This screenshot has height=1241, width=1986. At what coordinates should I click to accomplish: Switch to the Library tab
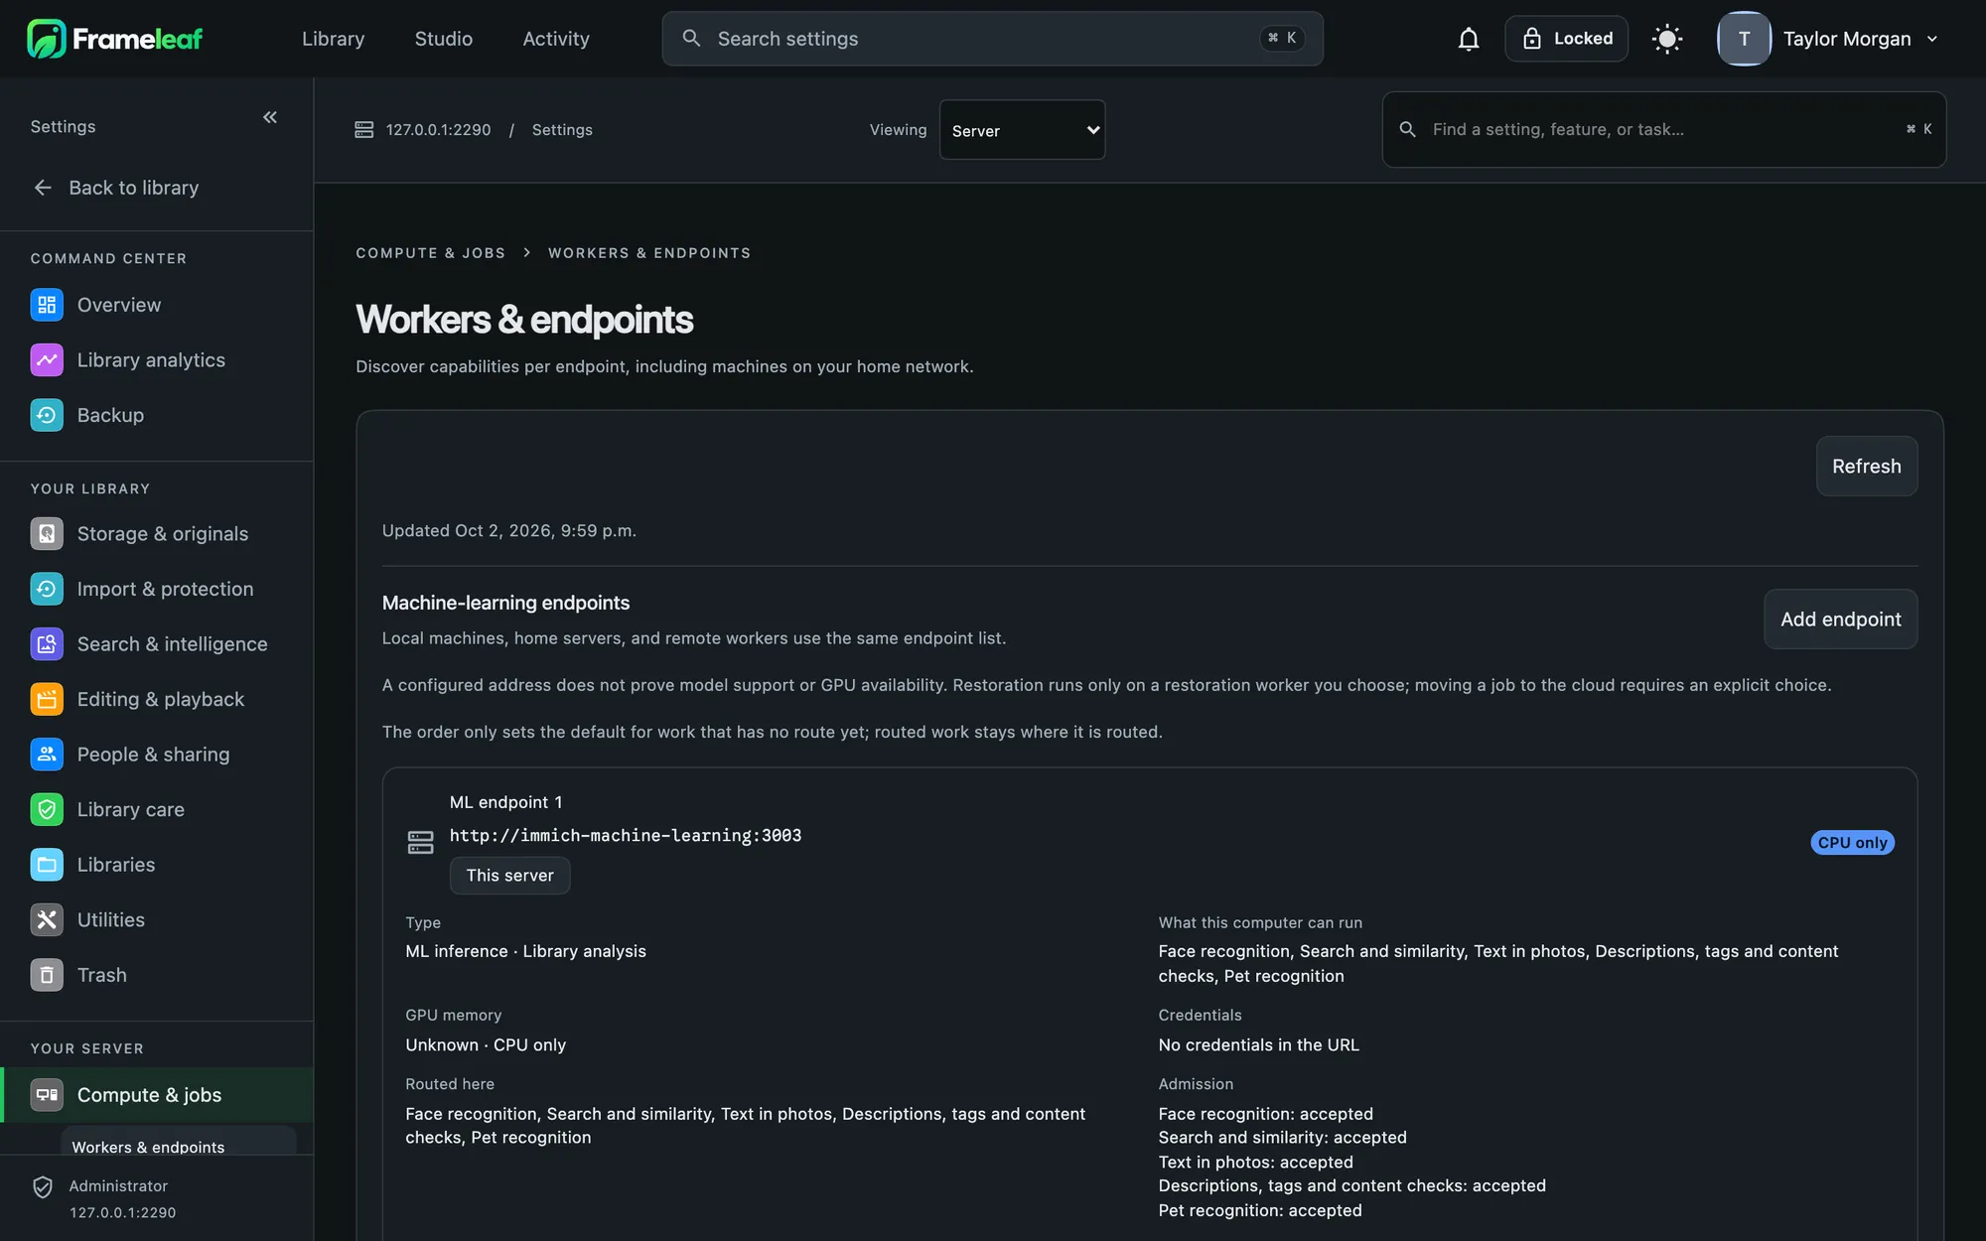tap(333, 39)
